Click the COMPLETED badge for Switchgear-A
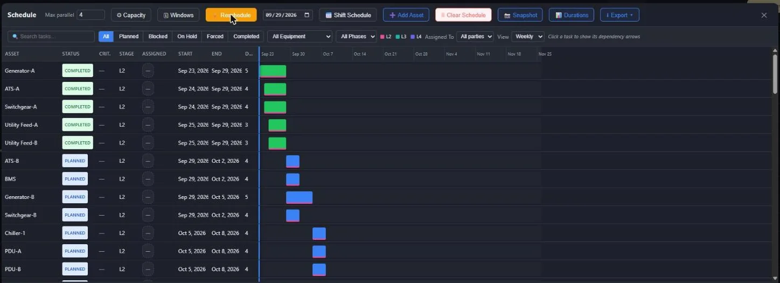 pyautogui.click(x=78, y=107)
